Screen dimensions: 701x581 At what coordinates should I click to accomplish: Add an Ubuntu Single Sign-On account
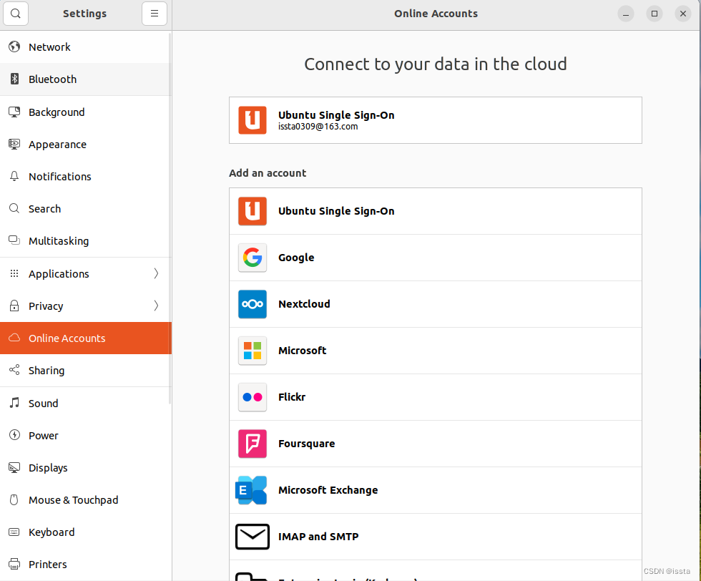pyautogui.click(x=436, y=211)
